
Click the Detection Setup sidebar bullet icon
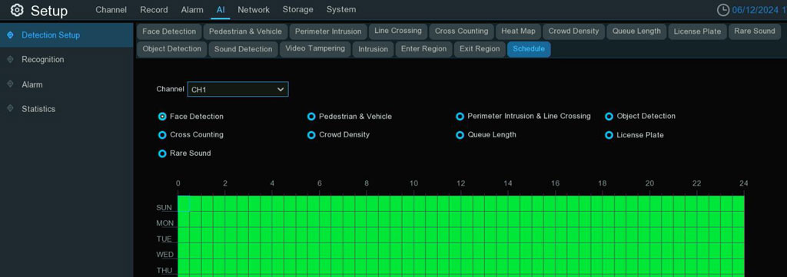pos(10,35)
